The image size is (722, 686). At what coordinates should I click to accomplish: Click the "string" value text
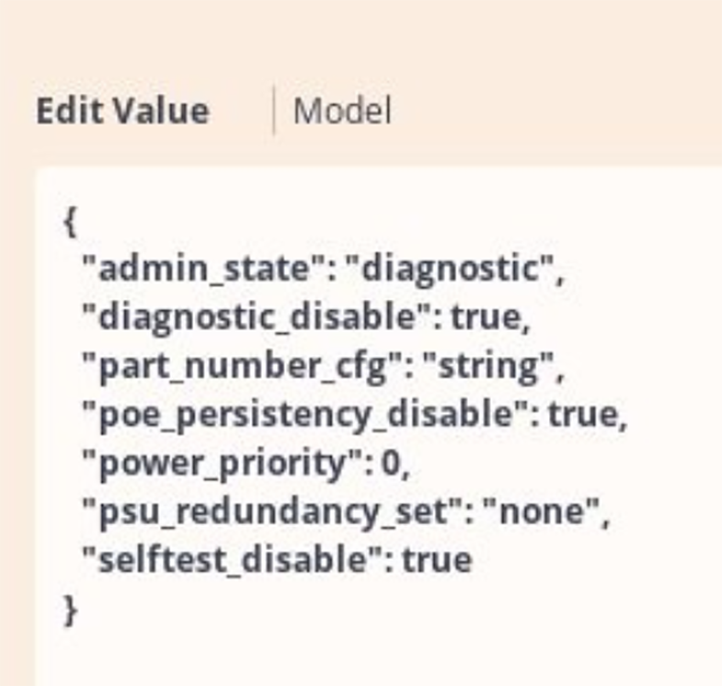coord(488,366)
